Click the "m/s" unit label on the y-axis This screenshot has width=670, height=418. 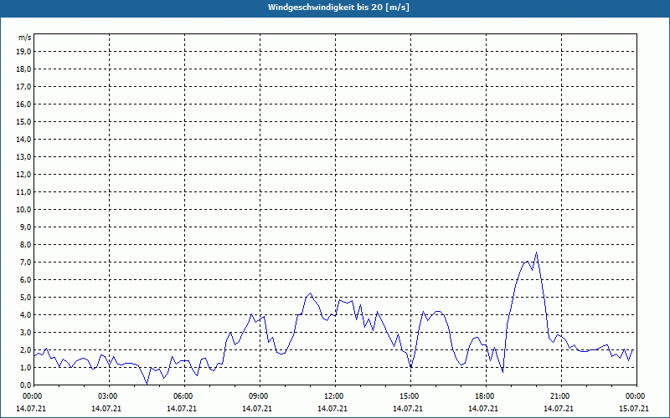(x=25, y=38)
